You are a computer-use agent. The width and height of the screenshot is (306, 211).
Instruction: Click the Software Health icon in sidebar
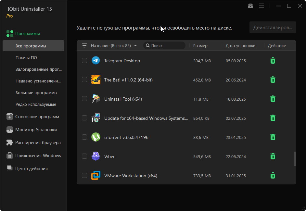pos(9,117)
